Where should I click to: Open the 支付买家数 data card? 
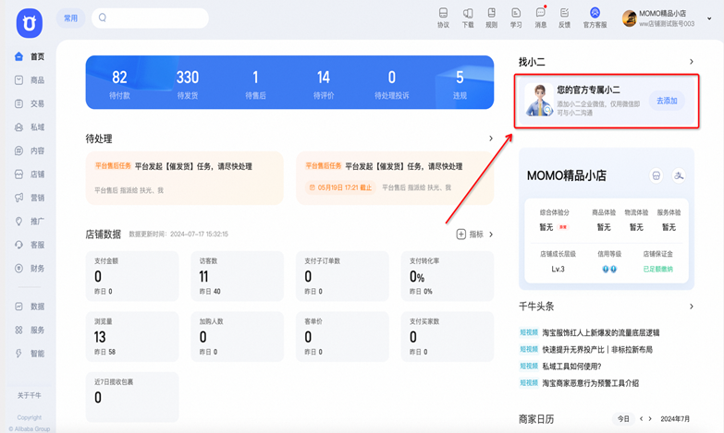[448, 336]
